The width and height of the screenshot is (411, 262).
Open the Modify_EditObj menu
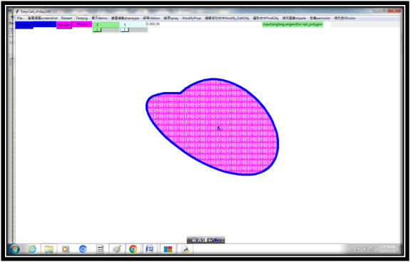(x=227, y=19)
